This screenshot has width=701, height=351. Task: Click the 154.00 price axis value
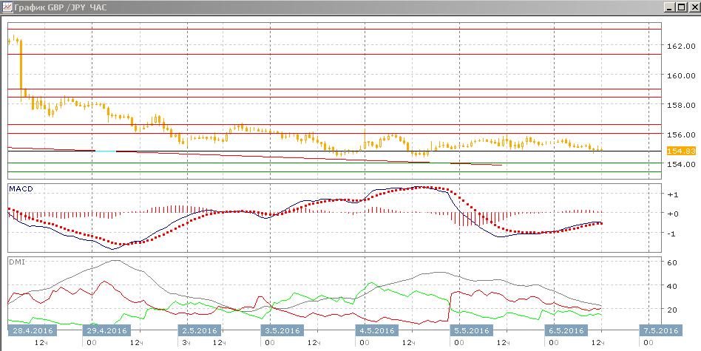tap(681, 164)
